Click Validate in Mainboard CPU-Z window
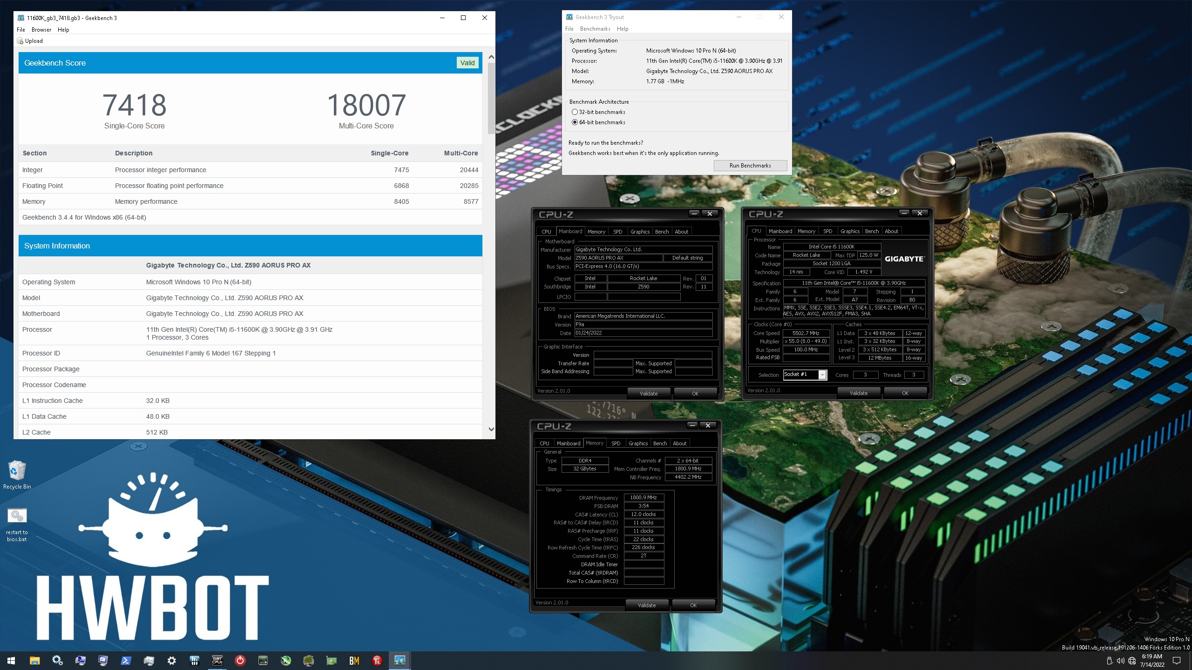Screen dimensions: 1192x670 (649, 394)
